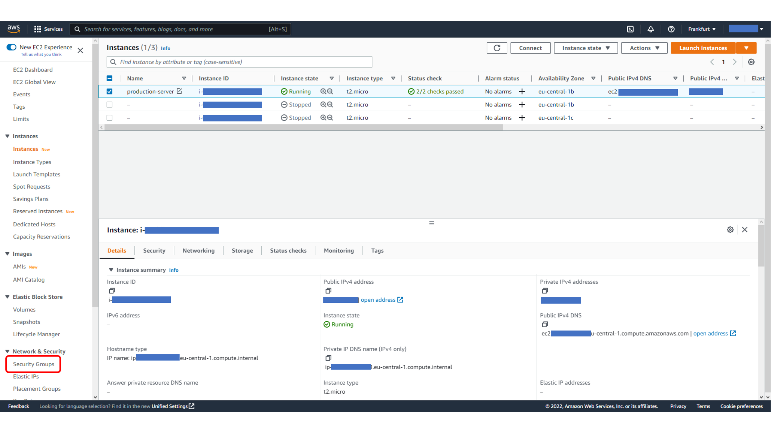This screenshot has width=771, height=433.
Task: Go to next page of instances
Action: coord(735,62)
